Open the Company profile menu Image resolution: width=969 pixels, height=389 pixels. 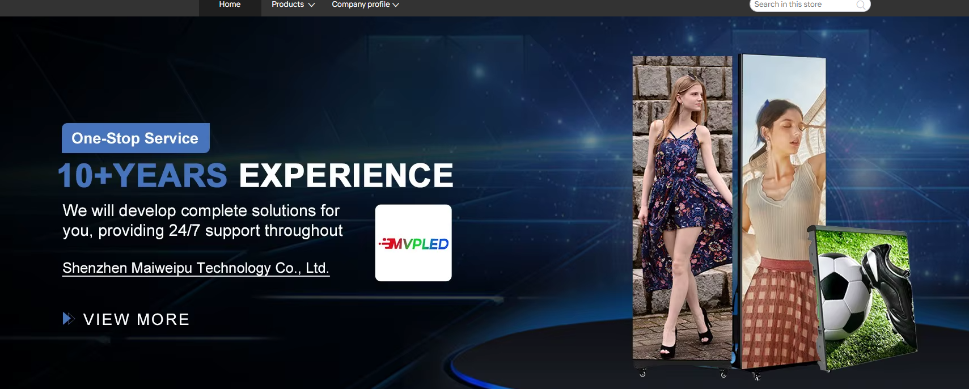(x=361, y=5)
